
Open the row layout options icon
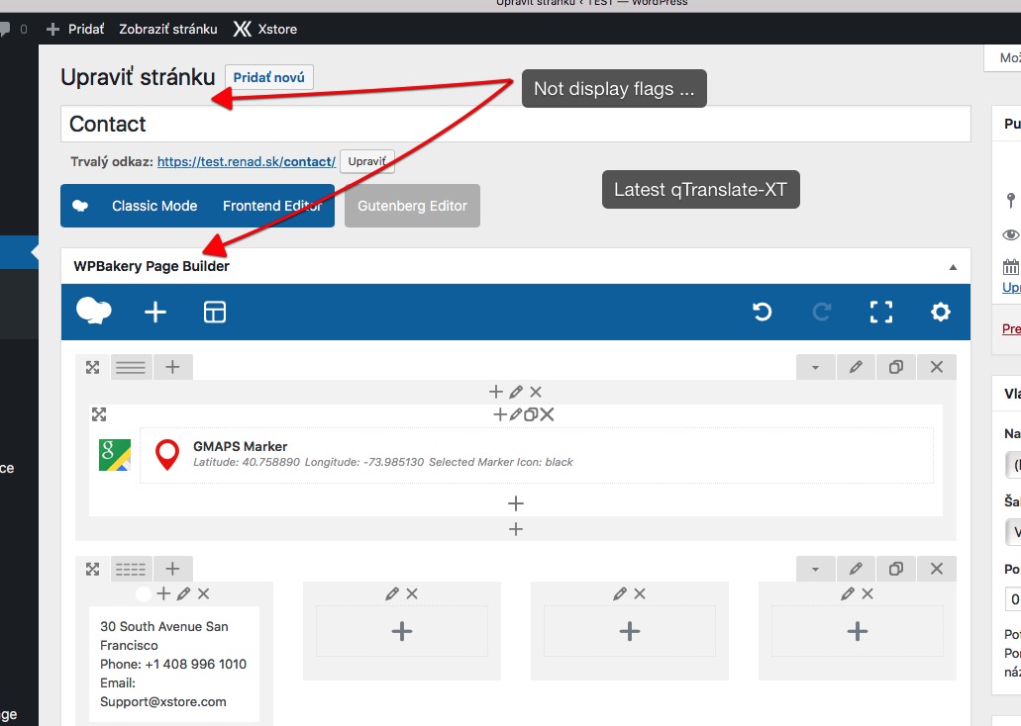click(x=133, y=367)
